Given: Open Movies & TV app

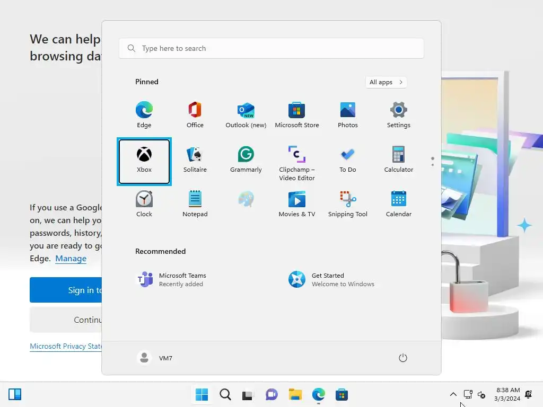Looking at the screenshot, I should tap(297, 204).
